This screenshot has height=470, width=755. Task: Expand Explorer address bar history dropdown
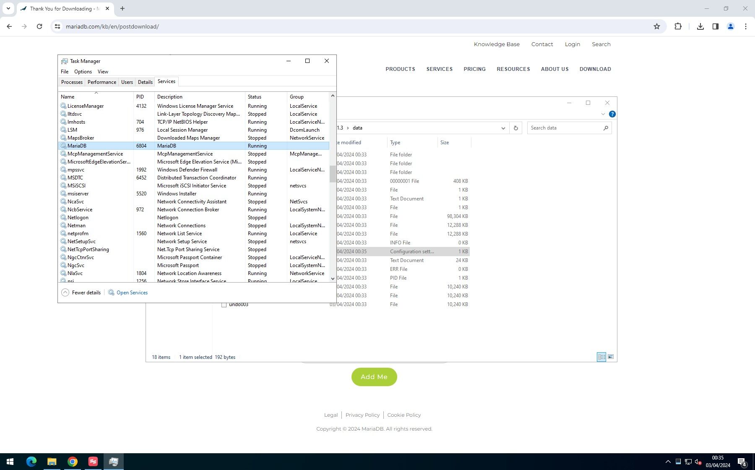[x=503, y=128]
